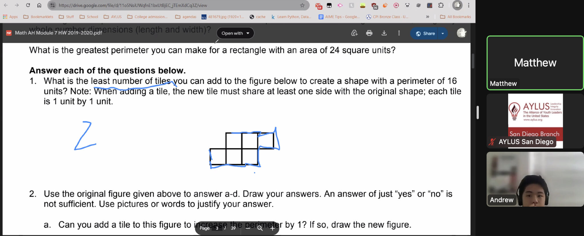Open the cache bookmark
The width and height of the screenshot is (584, 236).
click(x=257, y=17)
